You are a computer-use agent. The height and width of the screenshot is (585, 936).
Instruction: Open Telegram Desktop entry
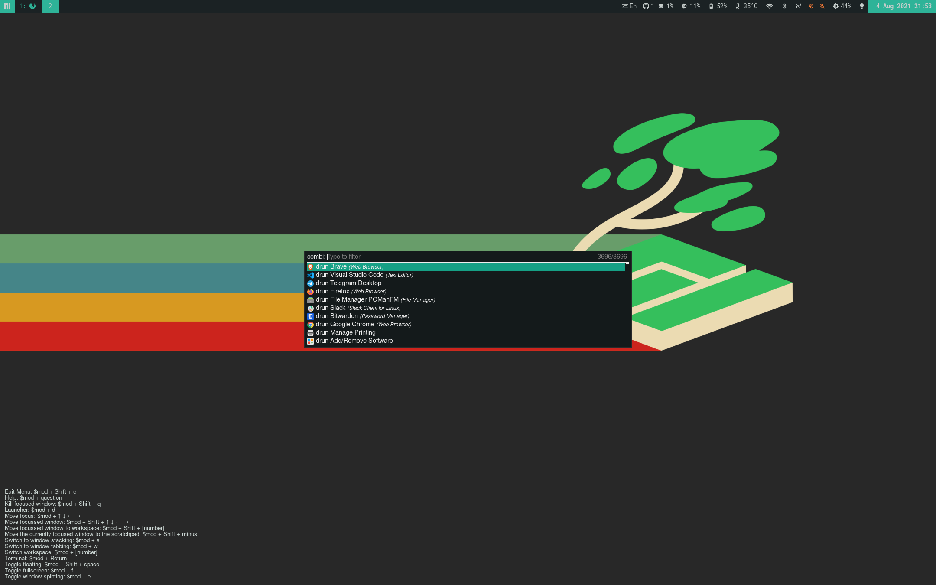click(348, 283)
